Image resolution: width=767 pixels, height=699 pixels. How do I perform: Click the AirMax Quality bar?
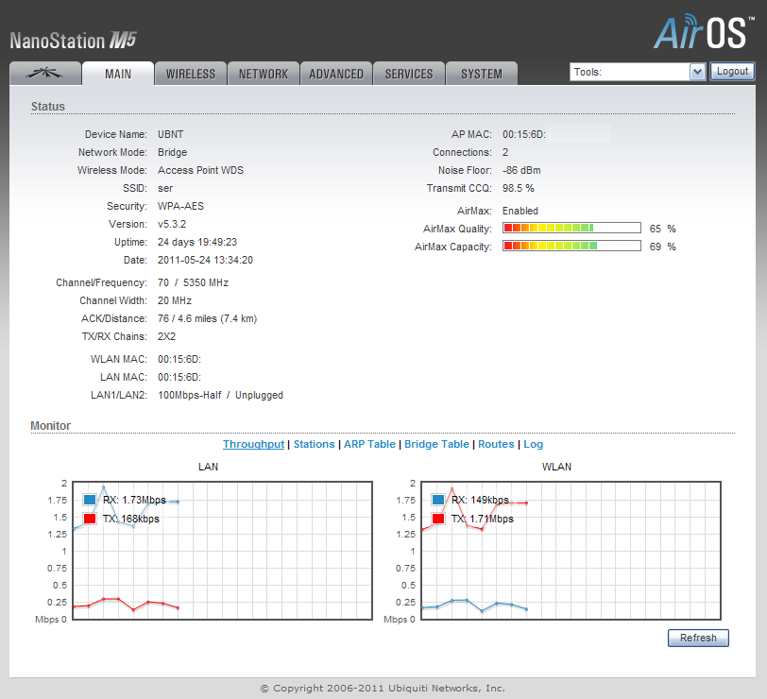[571, 229]
